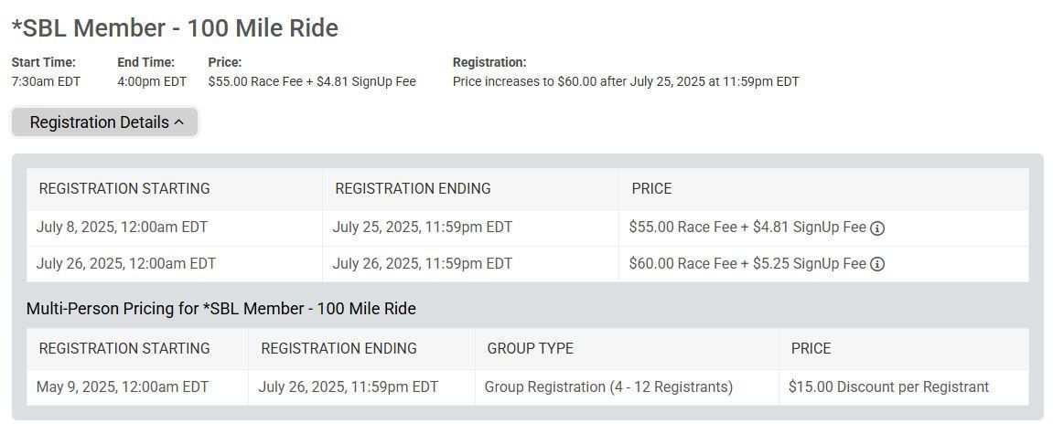This screenshot has height=434, width=1053.
Task: Click the 4:00pm EDT end time
Action: coord(152,82)
